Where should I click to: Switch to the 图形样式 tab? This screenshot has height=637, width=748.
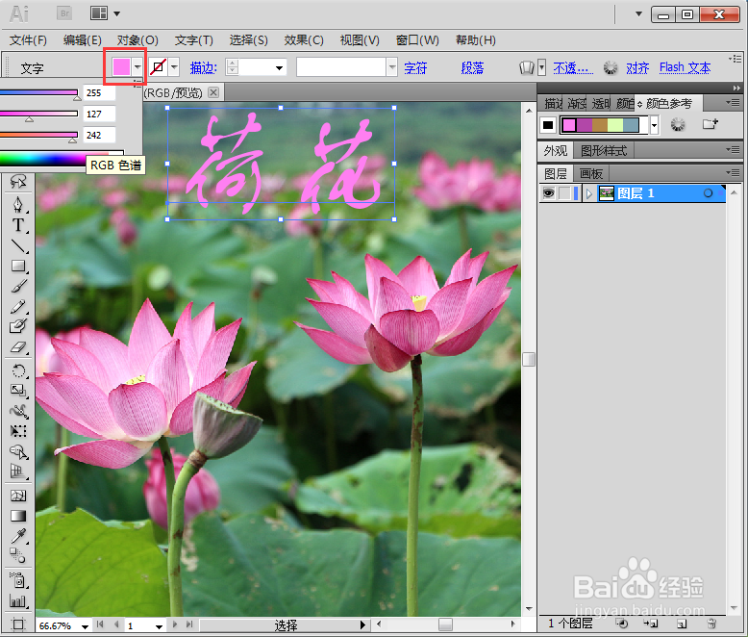tap(604, 151)
